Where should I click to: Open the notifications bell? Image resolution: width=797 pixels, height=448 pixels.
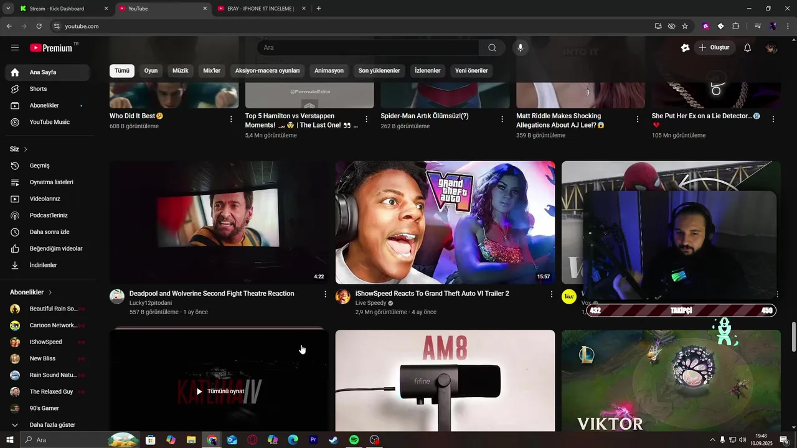pos(748,48)
